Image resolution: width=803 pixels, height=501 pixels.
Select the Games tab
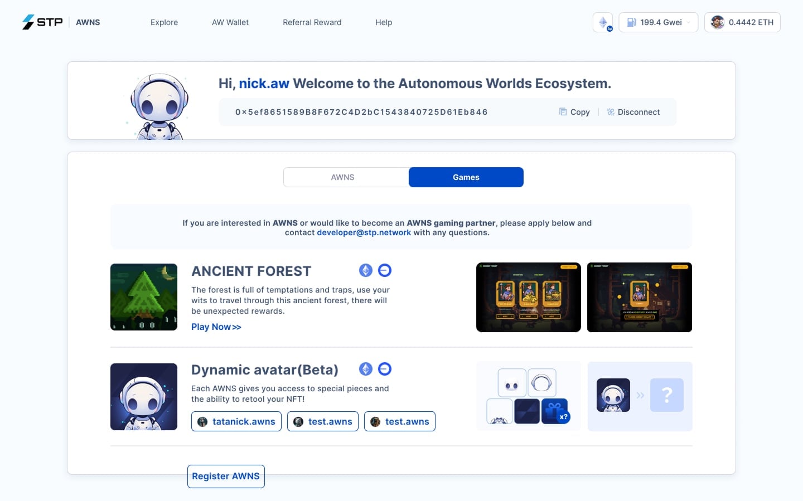(466, 177)
